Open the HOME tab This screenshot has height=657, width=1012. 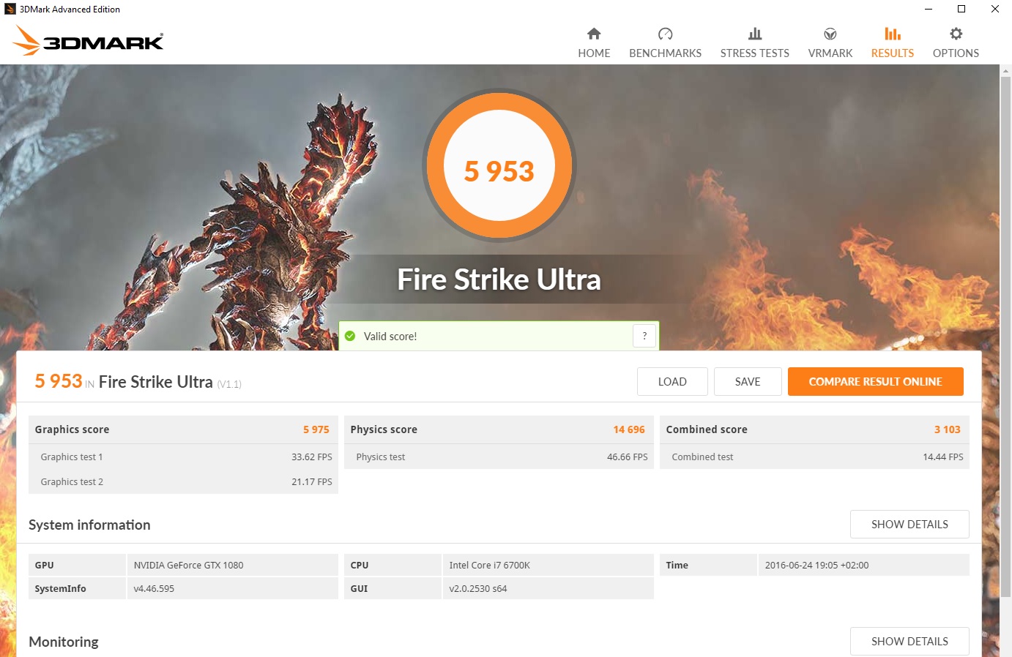(594, 42)
